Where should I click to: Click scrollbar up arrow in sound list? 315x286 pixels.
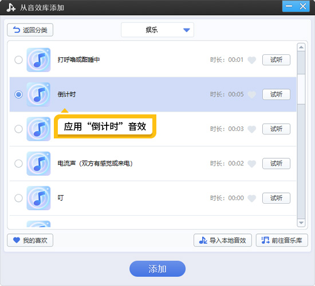[x=301, y=47]
